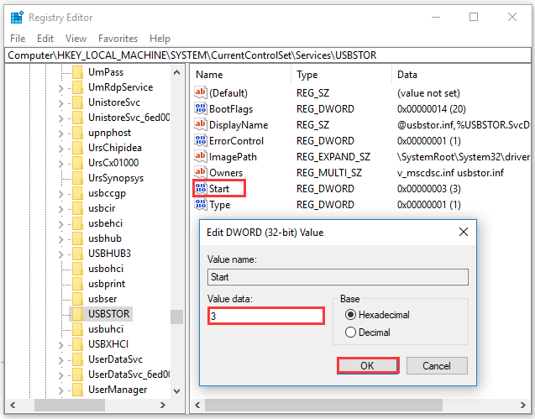Open the Help menu
Viewport: 535px width, 419px height.
click(160, 39)
